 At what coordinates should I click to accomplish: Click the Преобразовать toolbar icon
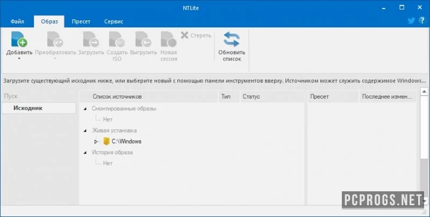55,39
